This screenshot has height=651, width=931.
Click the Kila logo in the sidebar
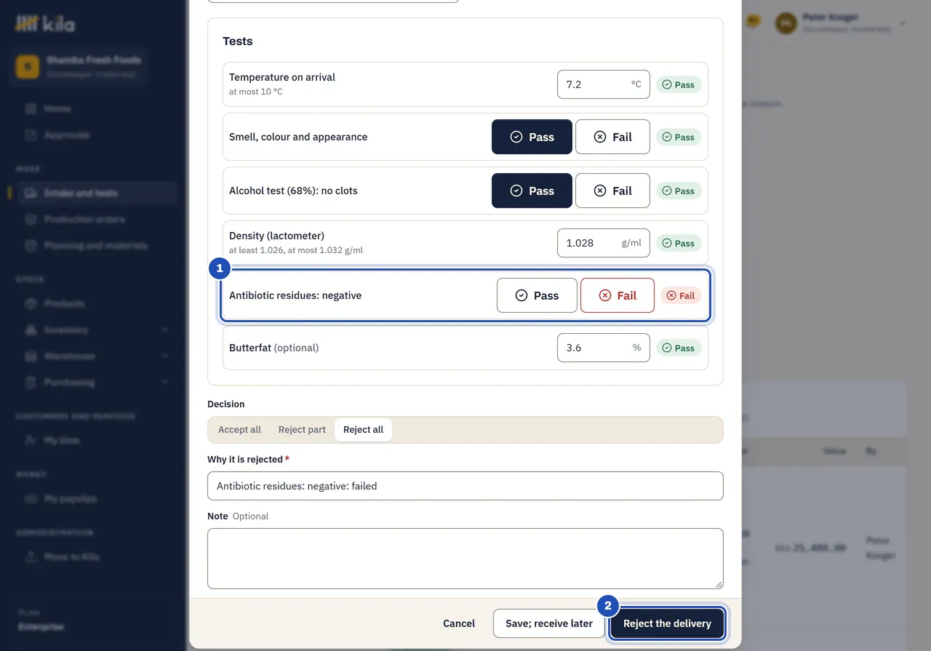tap(45, 24)
